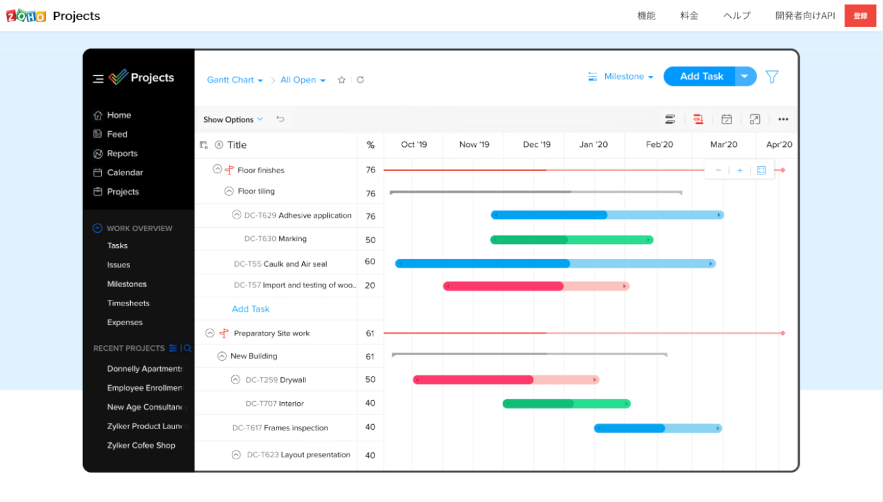883x502 pixels.
Task: Click the undo arrow beside Show Options
Action: [x=280, y=119]
